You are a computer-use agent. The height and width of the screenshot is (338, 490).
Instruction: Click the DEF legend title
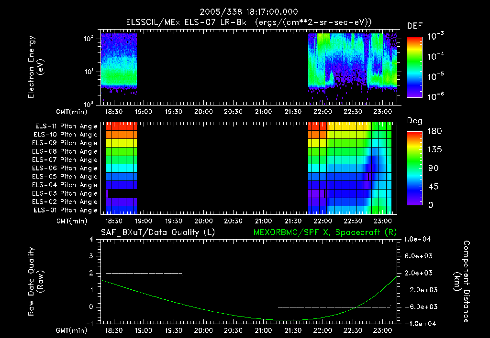(415, 26)
